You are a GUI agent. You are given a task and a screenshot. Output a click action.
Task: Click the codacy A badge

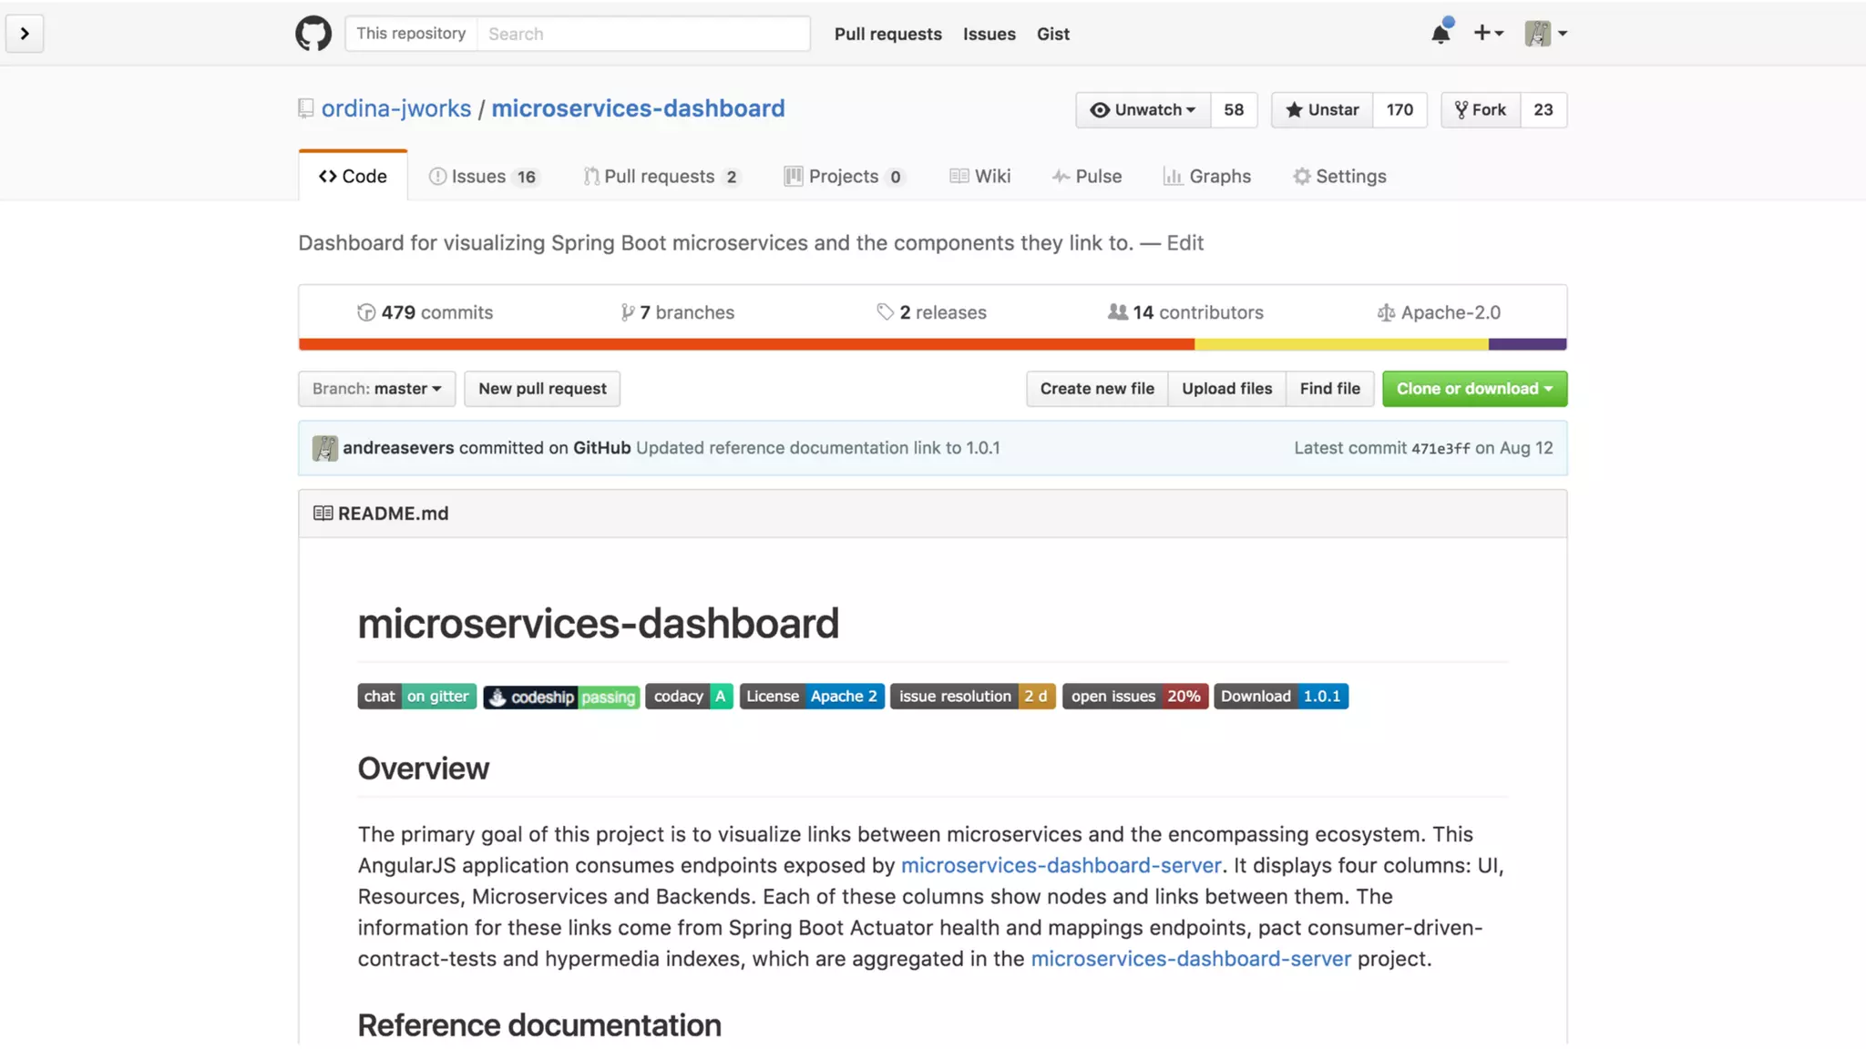[x=689, y=697]
